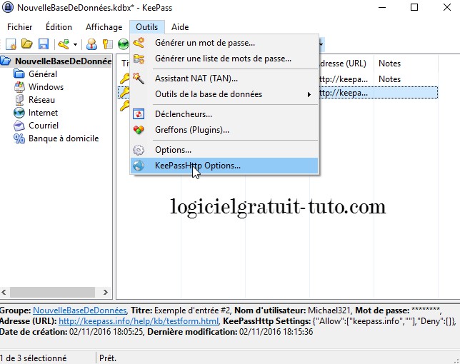Expand Outils de la base de données submenu
Image resolution: width=460 pixels, height=364 pixels.
tap(224, 94)
